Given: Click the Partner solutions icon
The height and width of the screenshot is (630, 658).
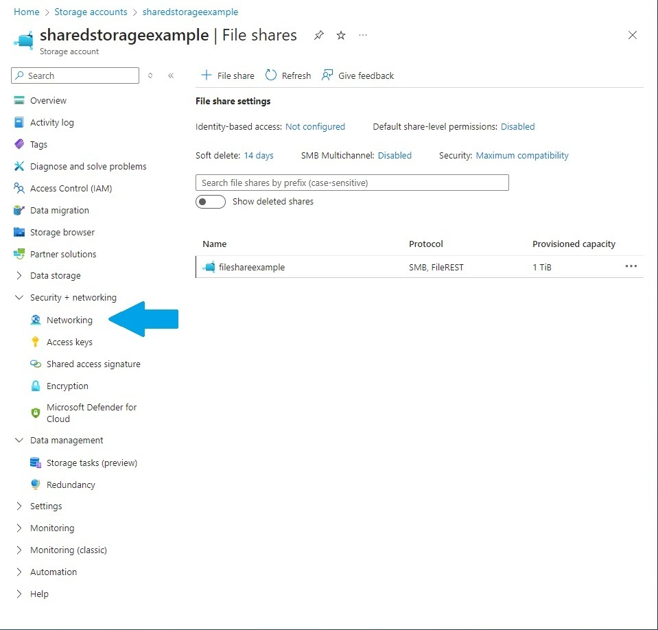Looking at the screenshot, I should pyautogui.click(x=19, y=254).
